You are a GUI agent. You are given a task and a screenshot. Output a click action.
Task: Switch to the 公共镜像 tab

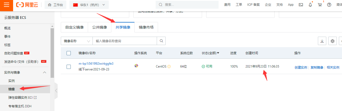(x=100, y=27)
